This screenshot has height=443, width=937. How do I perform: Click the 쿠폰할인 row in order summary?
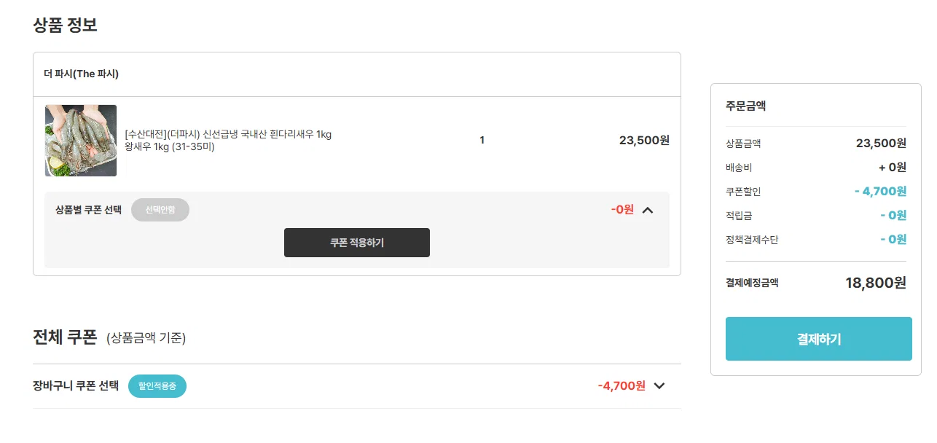coord(816,192)
